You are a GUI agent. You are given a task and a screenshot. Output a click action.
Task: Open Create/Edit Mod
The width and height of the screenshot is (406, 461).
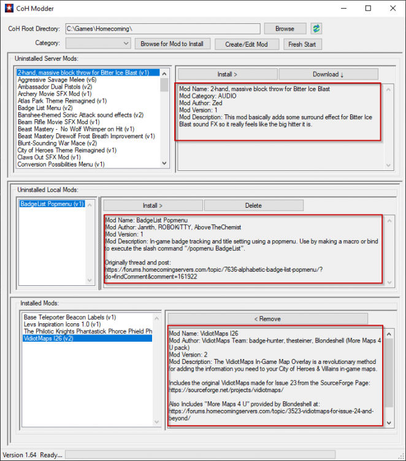click(x=247, y=44)
